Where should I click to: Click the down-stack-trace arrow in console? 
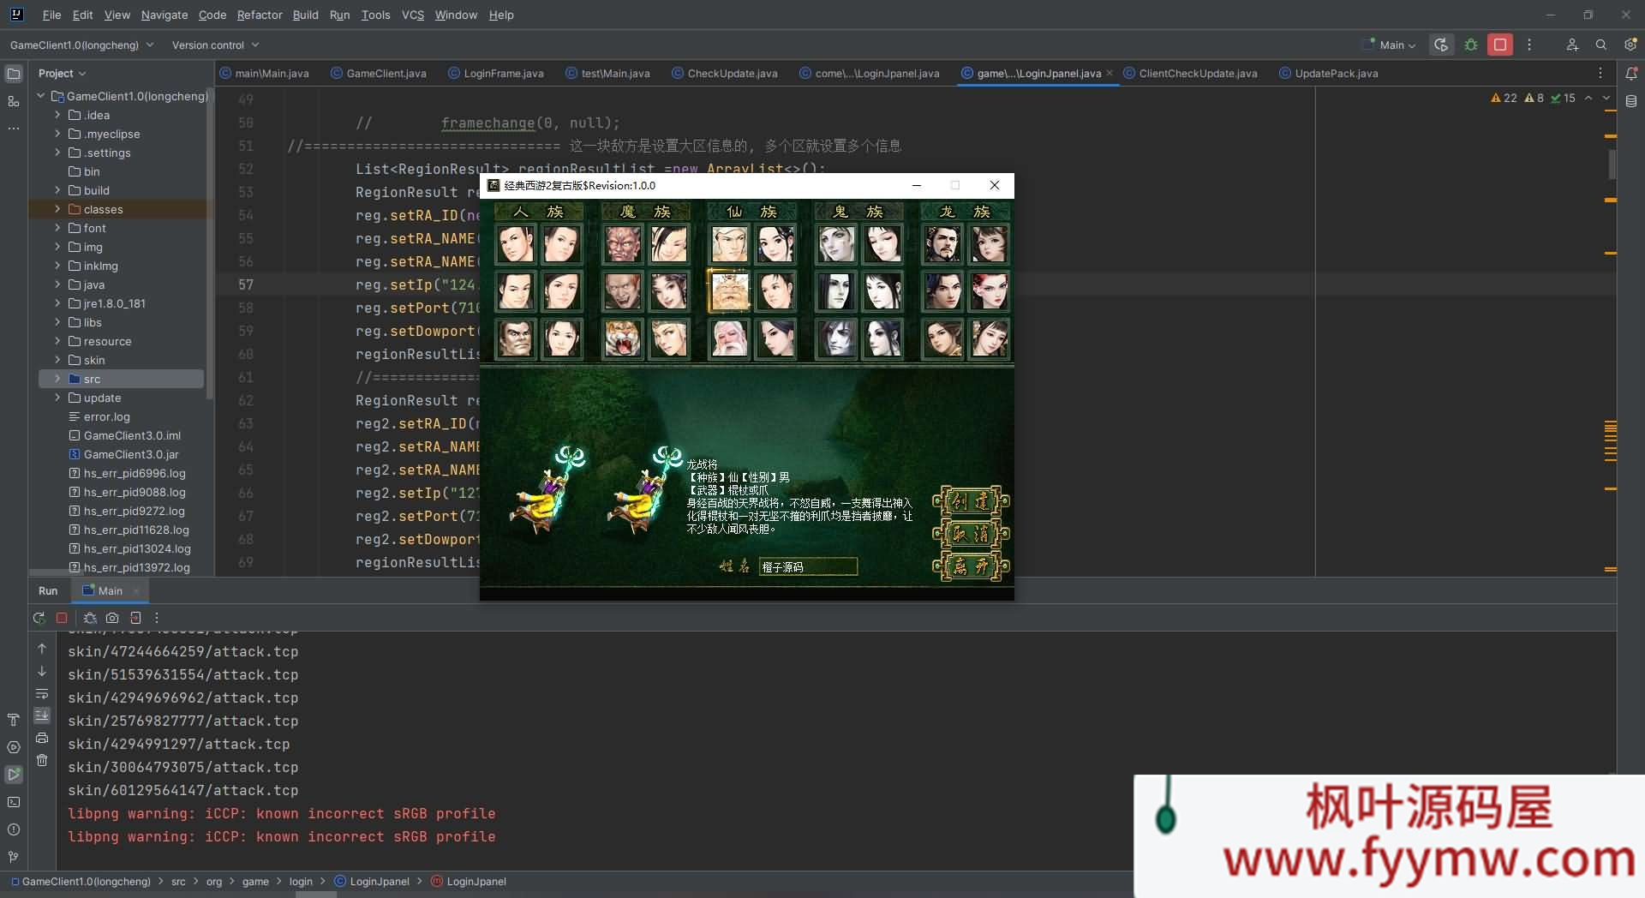(x=42, y=671)
